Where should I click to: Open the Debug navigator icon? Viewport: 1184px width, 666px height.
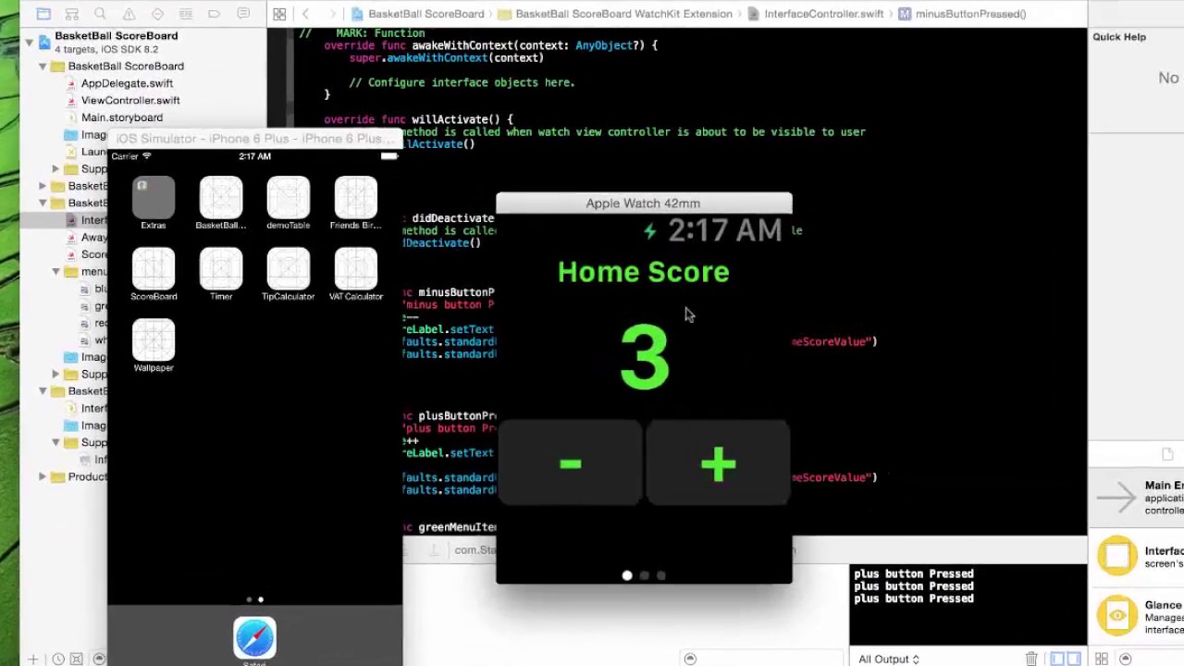point(186,14)
